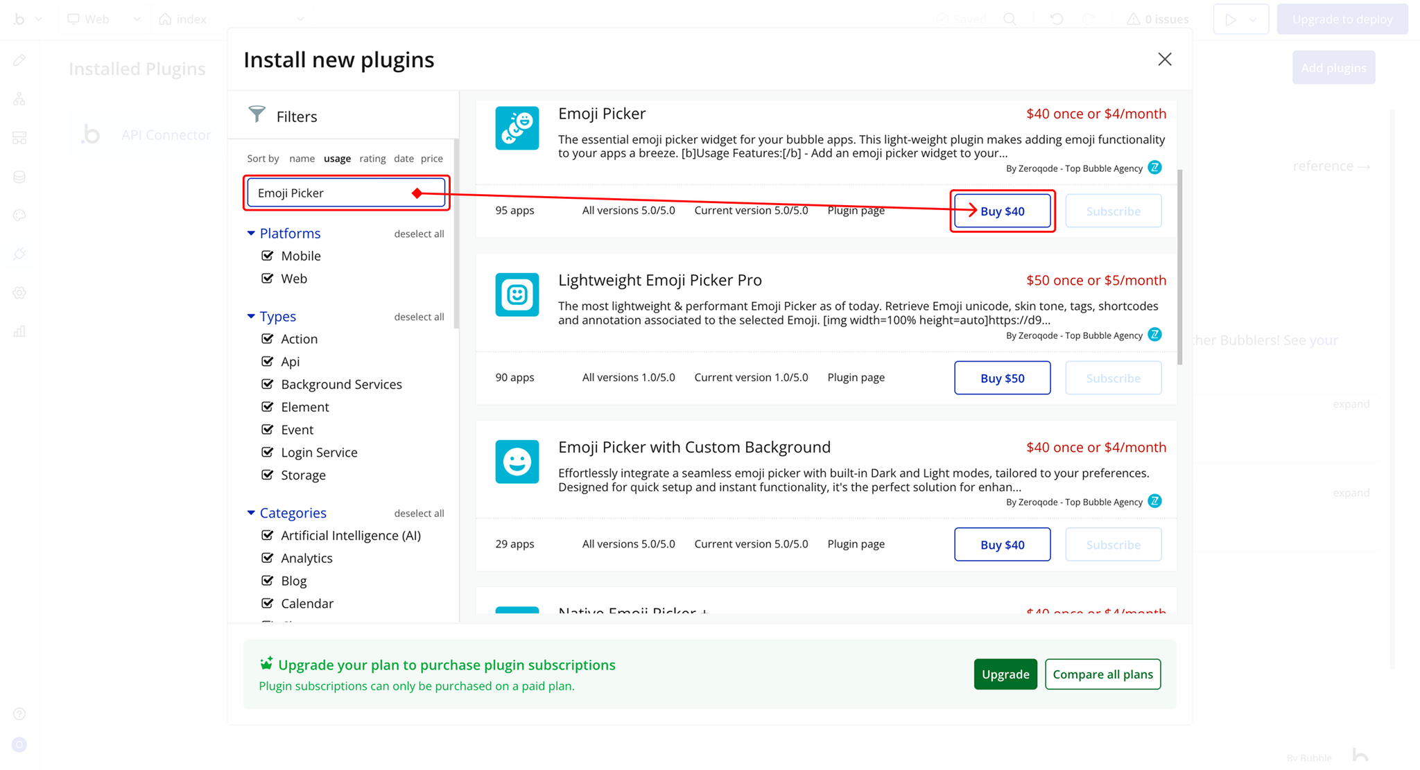
Task: Close the Install new plugins dialog
Action: point(1164,60)
